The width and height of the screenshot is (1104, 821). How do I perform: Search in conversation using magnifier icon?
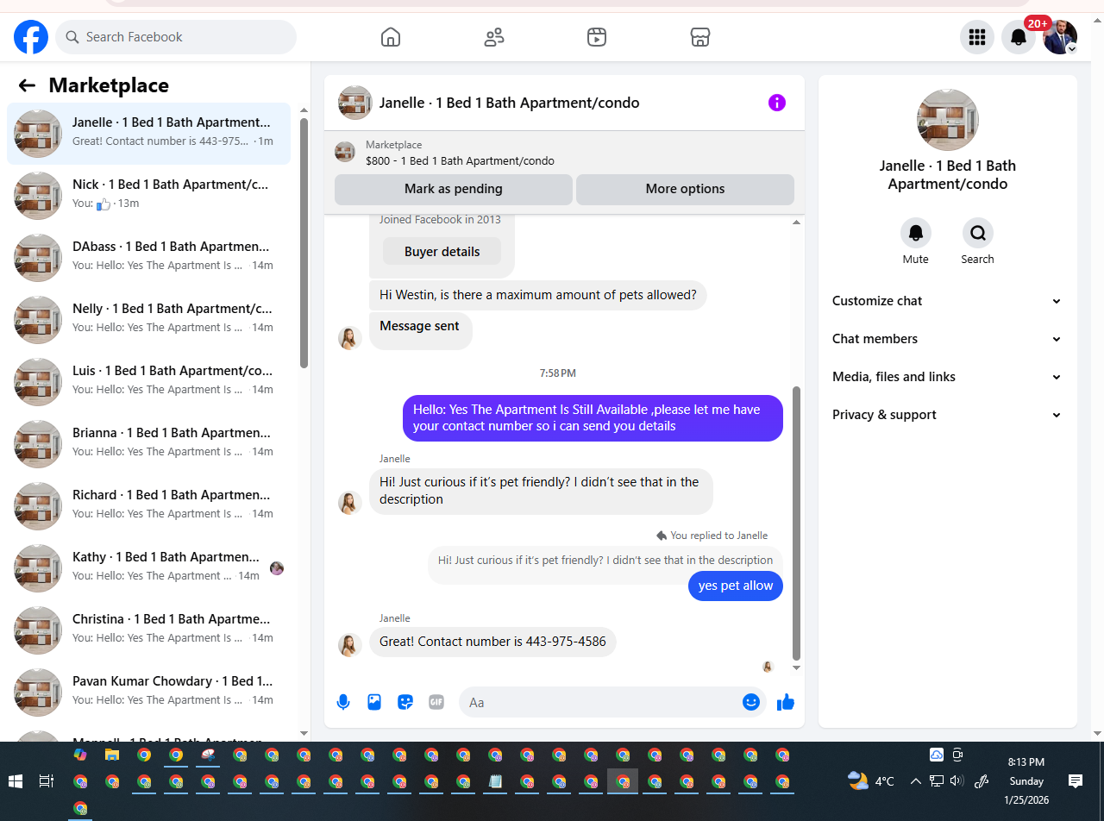978,233
